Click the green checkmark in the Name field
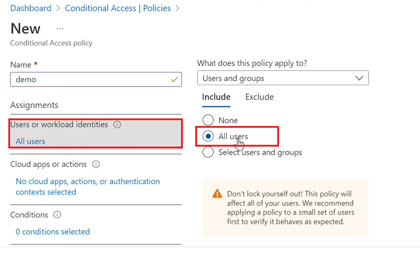 click(175, 79)
